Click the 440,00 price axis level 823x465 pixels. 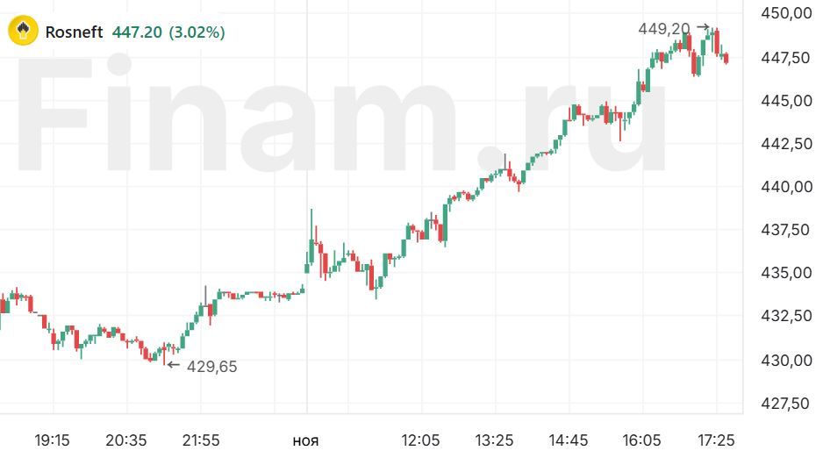coord(786,187)
